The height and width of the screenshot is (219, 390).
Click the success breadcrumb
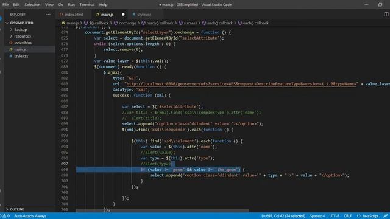coord(190,23)
